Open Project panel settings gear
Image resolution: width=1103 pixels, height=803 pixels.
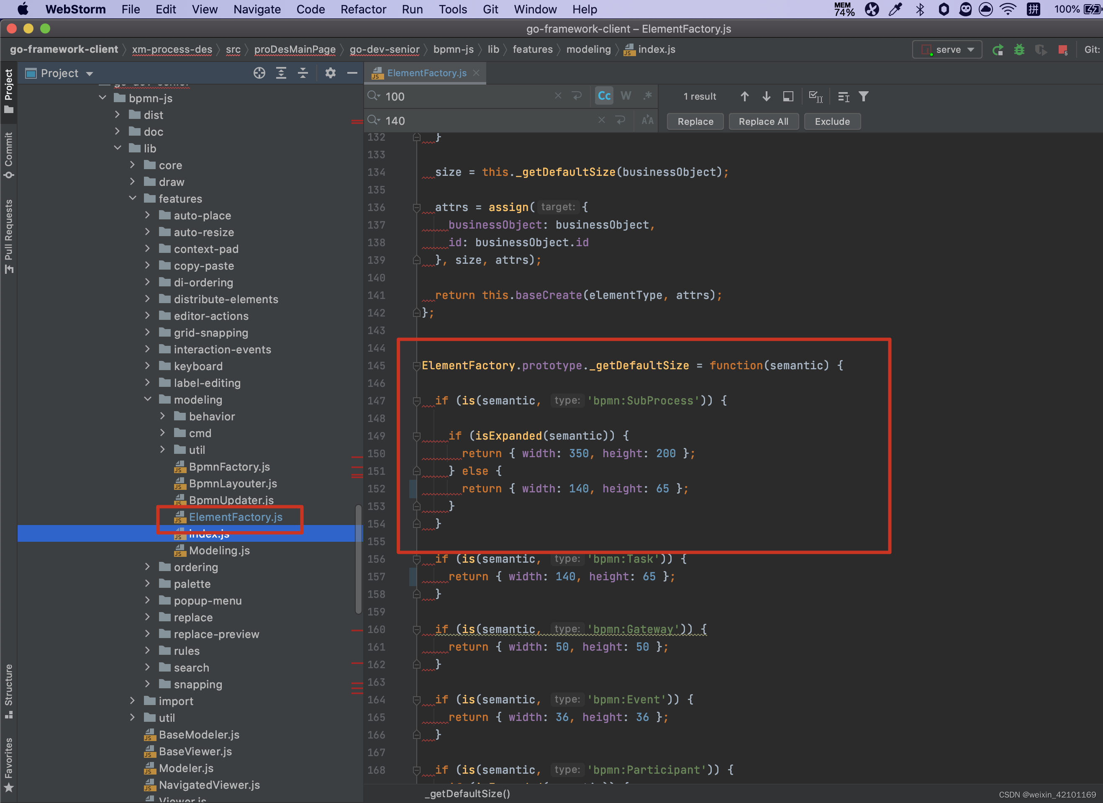(x=330, y=73)
